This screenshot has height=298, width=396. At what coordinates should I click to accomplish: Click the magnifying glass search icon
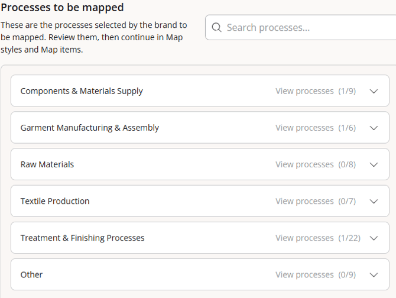tap(216, 28)
